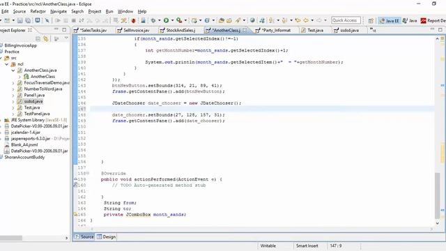Click the Search flashlight toolbar icon
The width and height of the screenshot is (446, 251).
238,20
